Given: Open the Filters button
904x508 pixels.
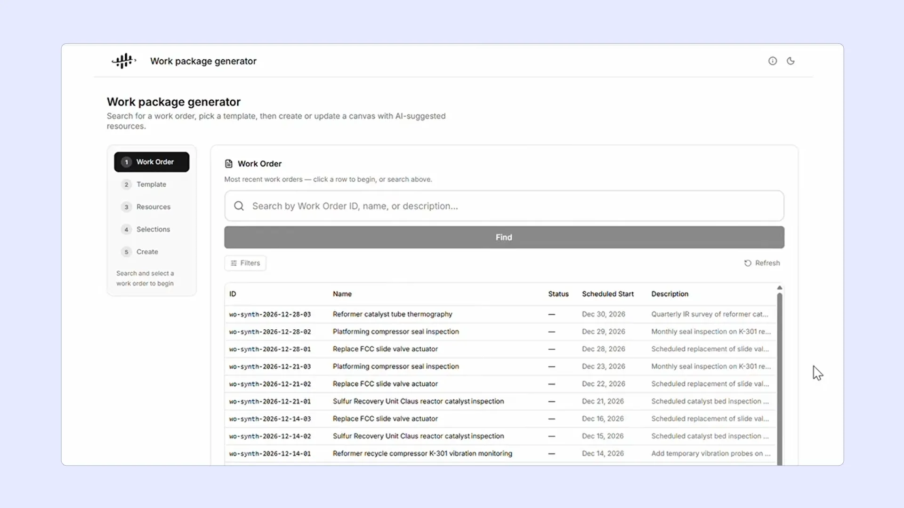Looking at the screenshot, I should pos(245,263).
